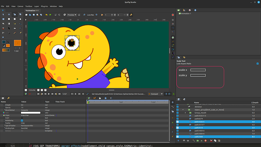Click Low Res toggle label

[x=90, y=15]
